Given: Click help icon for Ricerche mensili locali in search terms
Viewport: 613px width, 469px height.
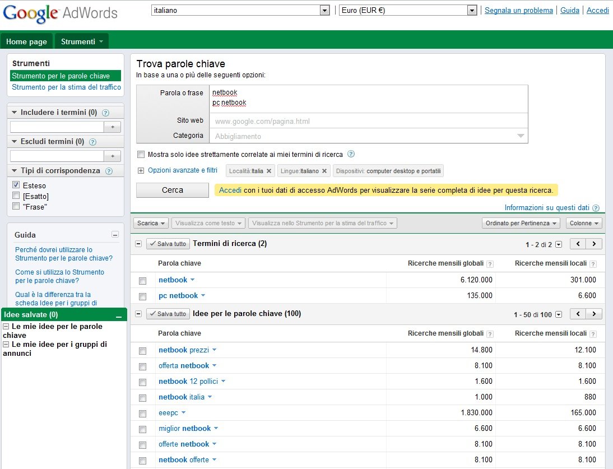Looking at the screenshot, I should tap(593, 264).
